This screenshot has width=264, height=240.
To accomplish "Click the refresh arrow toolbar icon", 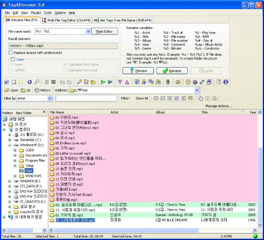I will [x=30, y=82].
